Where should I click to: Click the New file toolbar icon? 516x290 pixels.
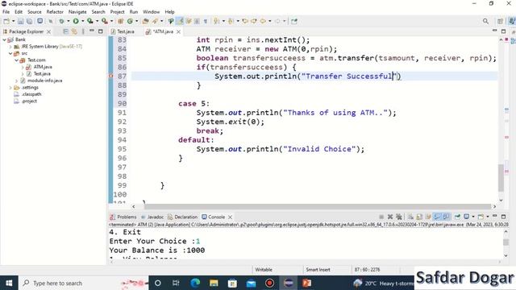tap(6, 21)
